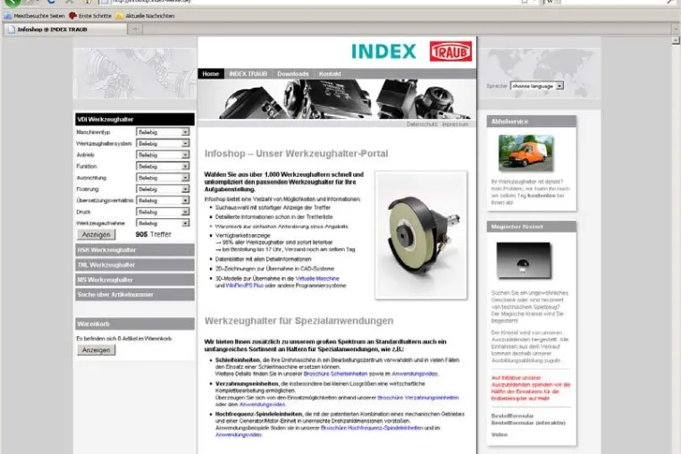Expand Suche über Artikelnummer section

[135, 294]
